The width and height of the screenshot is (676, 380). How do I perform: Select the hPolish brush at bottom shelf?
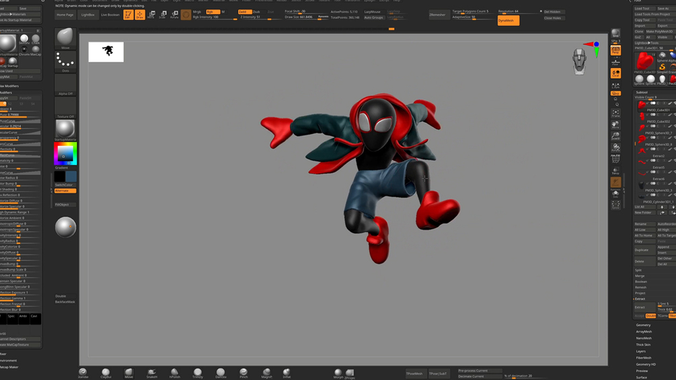pyautogui.click(x=175, y=373)
